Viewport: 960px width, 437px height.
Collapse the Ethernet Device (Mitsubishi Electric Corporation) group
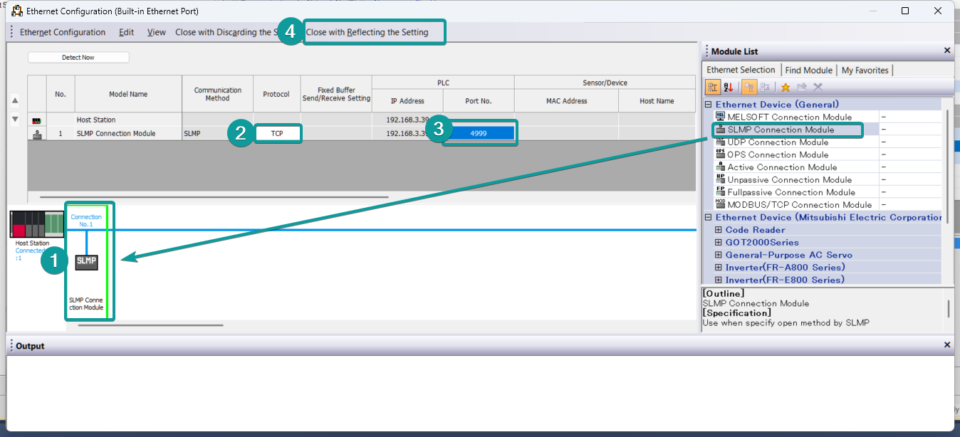[709, 217]
